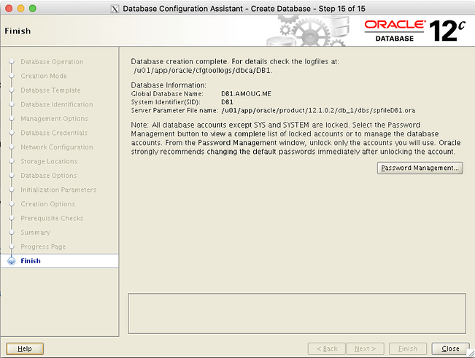
Task: Click the window resize grip corner
Action: 471,354
